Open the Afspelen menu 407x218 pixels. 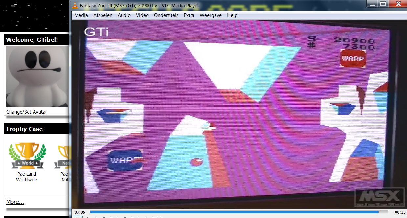click(x=102, y=15)
